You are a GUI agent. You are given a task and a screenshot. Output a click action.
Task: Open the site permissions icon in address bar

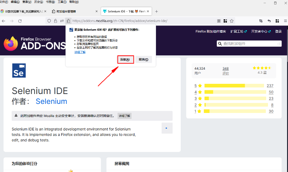click(x=62, y=21)
